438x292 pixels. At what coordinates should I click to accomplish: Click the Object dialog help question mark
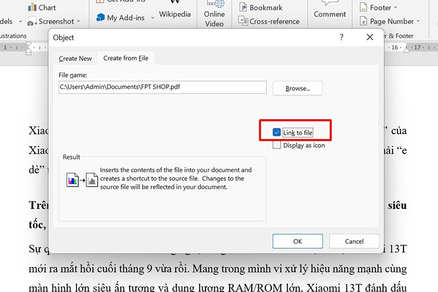point(342,37)
